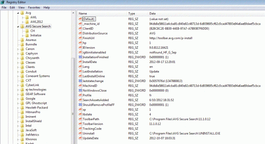
Task: Expand the AWL2012 tree node
Action: point(23,22)
